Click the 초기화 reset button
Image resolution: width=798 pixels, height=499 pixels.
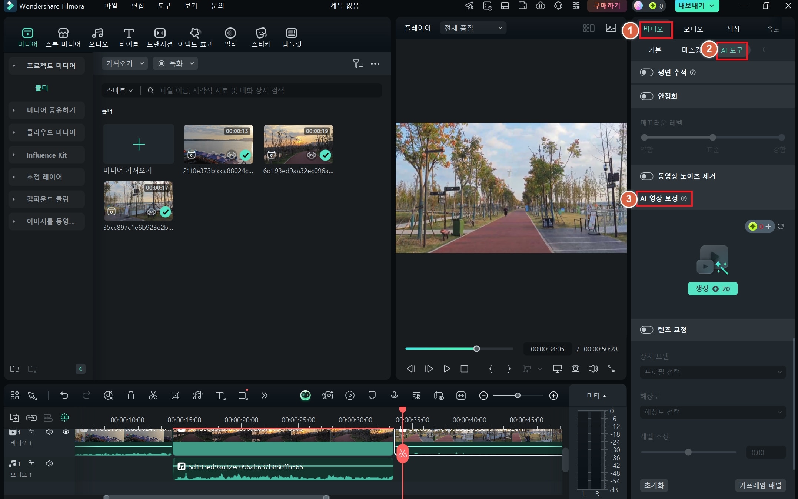point(654,485)
